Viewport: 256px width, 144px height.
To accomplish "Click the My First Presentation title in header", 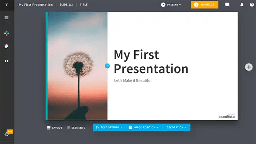I will tap(36, 5).
